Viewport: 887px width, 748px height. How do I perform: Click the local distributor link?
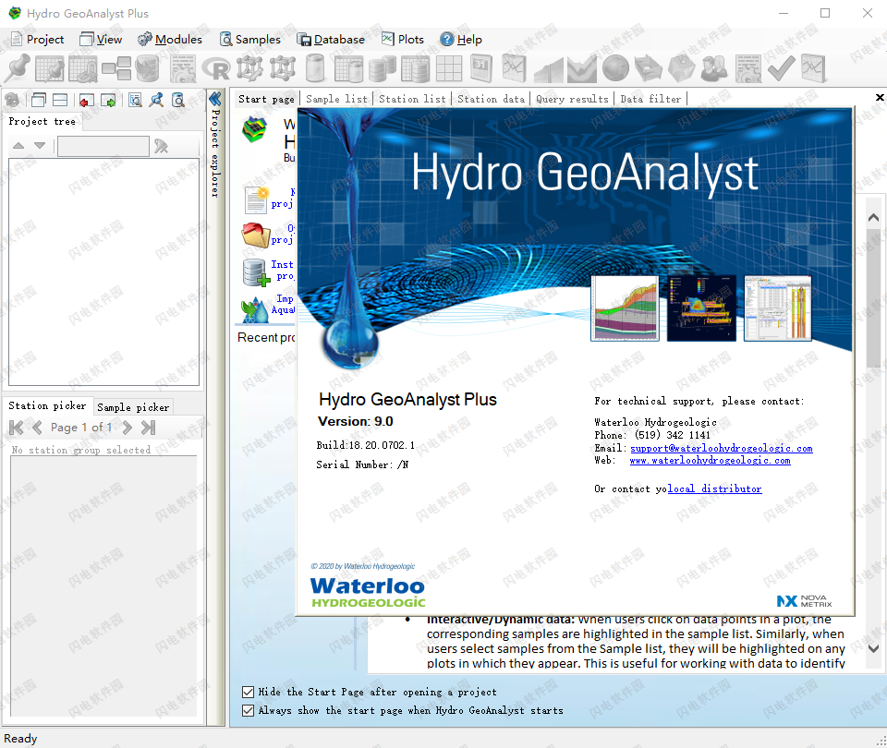pyautogui.click(x=714, y=489)
